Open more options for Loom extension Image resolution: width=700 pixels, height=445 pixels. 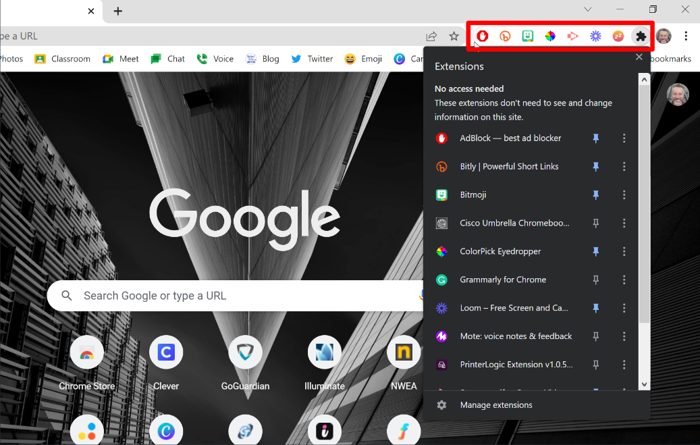(624, 308)
